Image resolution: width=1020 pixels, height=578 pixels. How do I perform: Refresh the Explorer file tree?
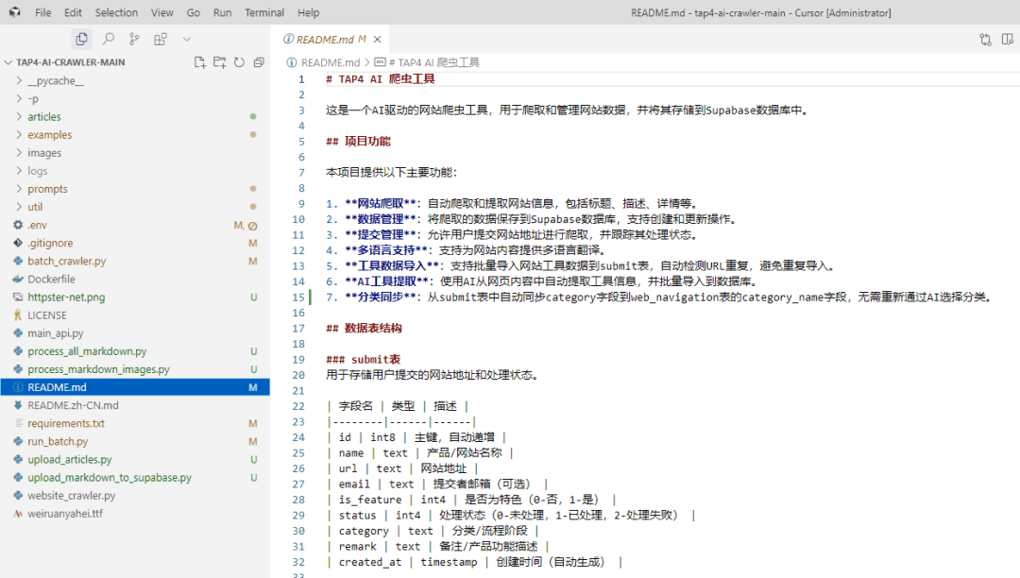[239, 62]
